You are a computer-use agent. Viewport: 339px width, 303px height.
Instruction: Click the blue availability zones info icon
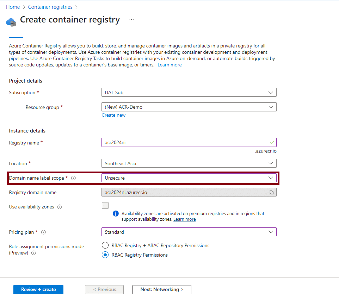click(x=115, y=214)
